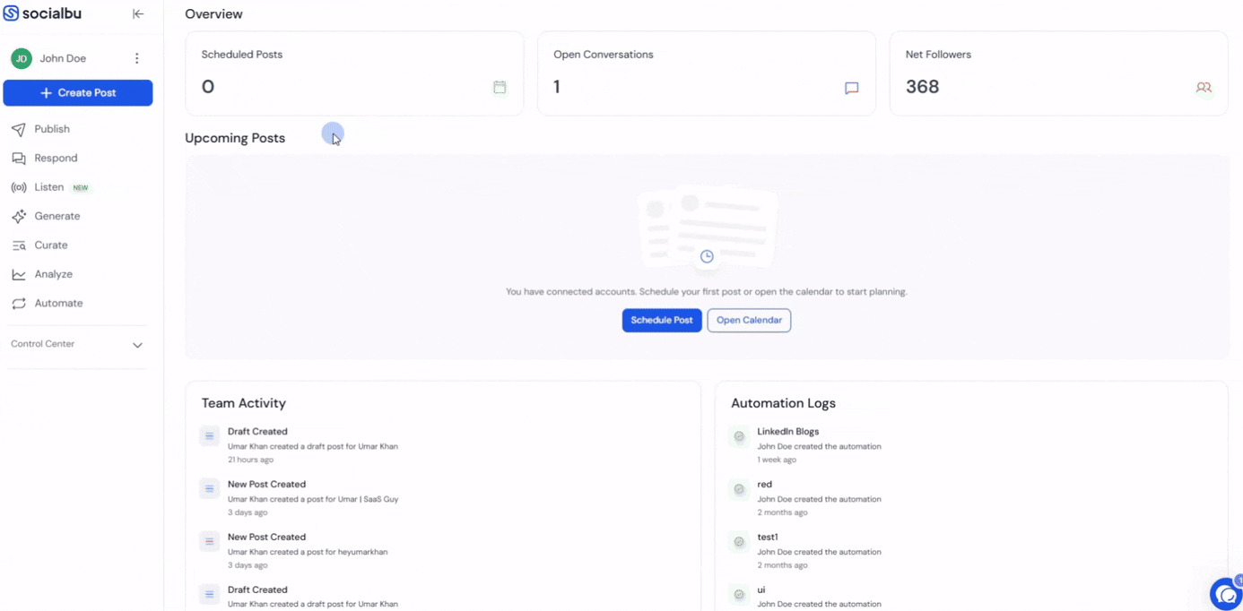Click the 368 net followers value
This screenshot has width=1243, height=611.
pyautogui.click(x=923, y=87)
